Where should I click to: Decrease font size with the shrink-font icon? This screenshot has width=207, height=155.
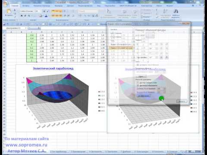(47, 11)
